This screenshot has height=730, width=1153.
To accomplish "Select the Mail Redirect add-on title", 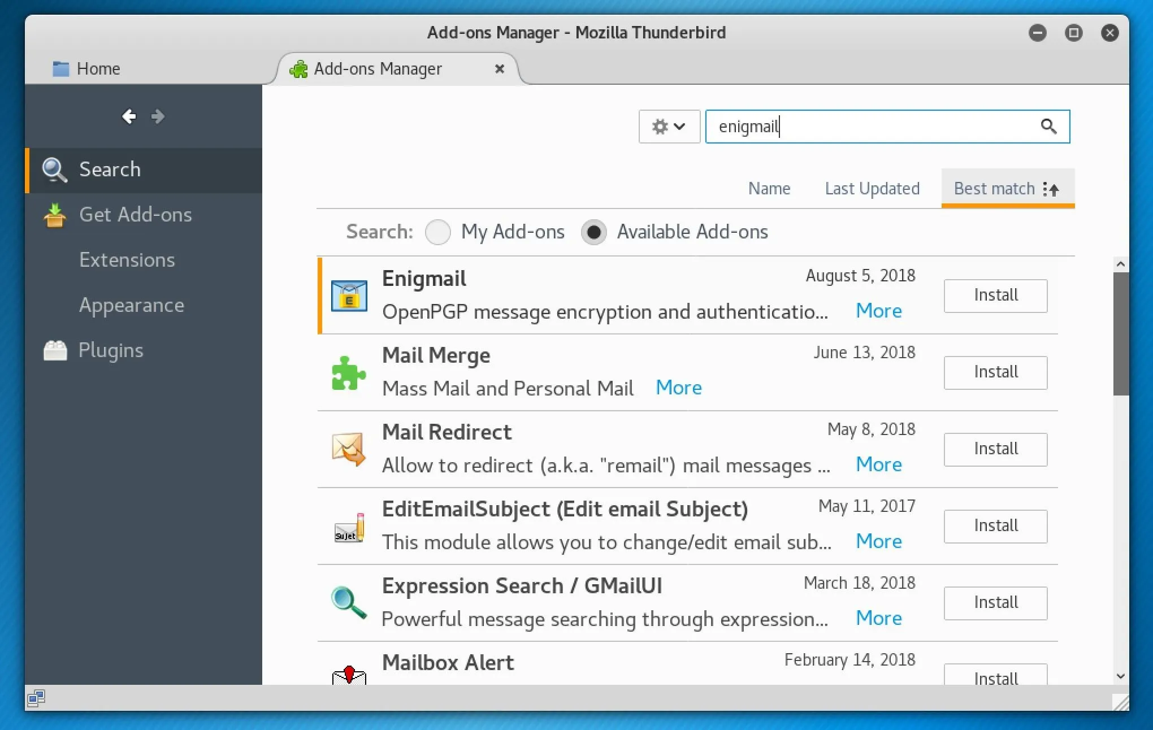I will click(447, 432).
